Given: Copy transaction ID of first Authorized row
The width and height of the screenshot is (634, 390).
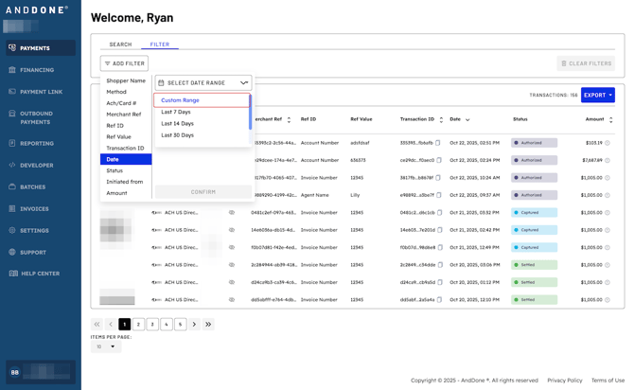Looking at the screenshot, I should point(438,143).
